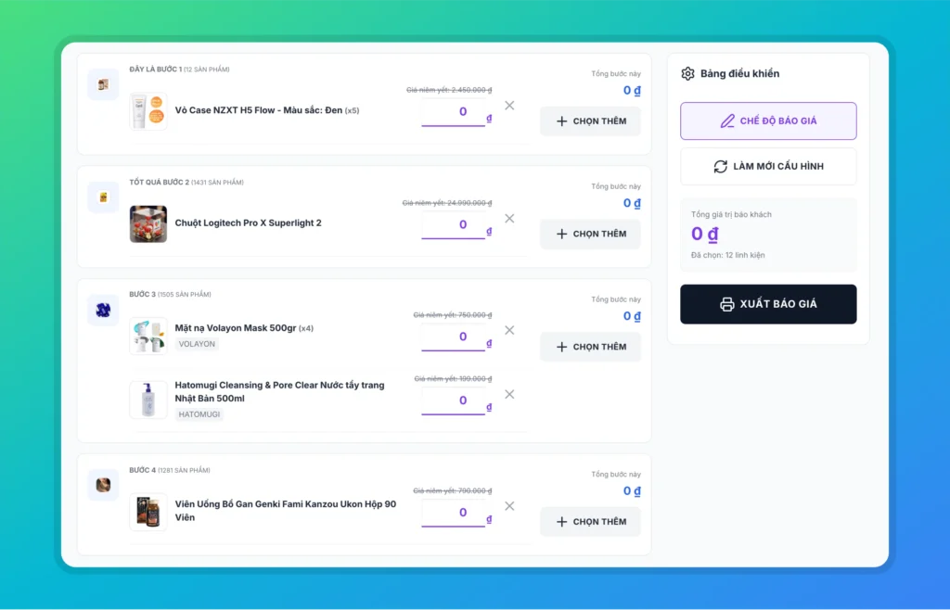Click the Bước 4 category icon
Screen dimensions: 950x610
click(x=103, y=485)
